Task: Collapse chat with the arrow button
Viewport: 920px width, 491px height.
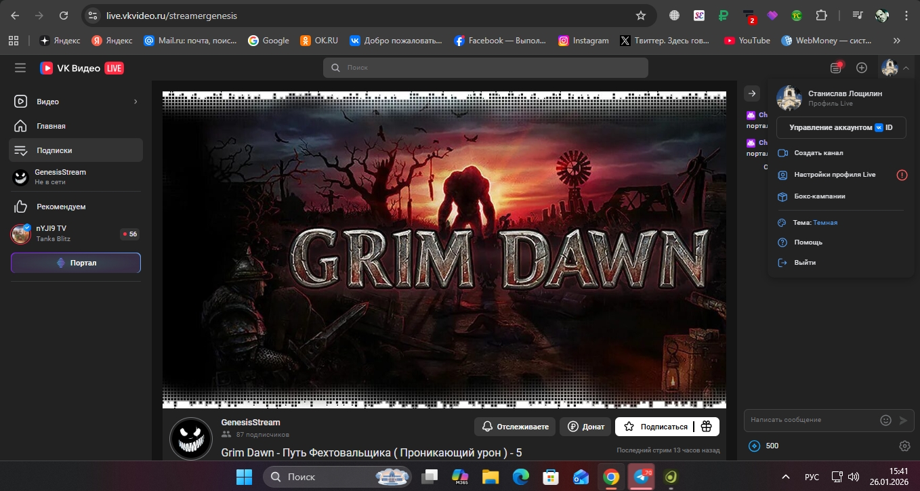Action: tap(752, 93)
